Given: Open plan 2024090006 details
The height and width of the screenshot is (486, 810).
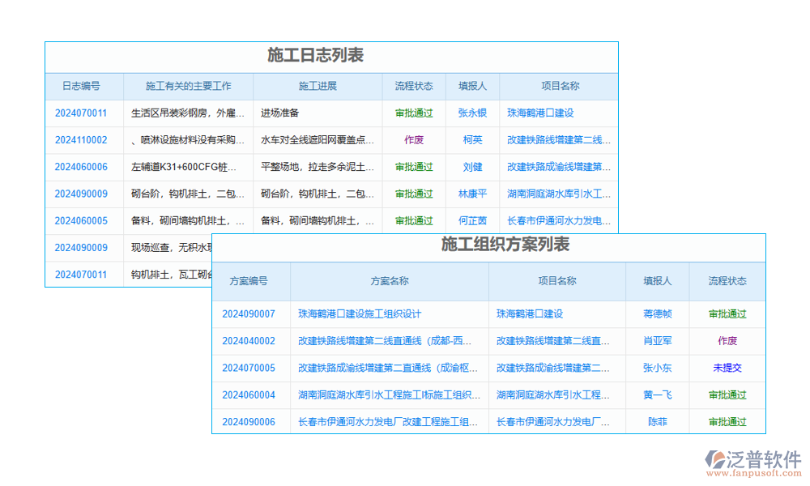Looking at the screenshot, I should point(249,421).
